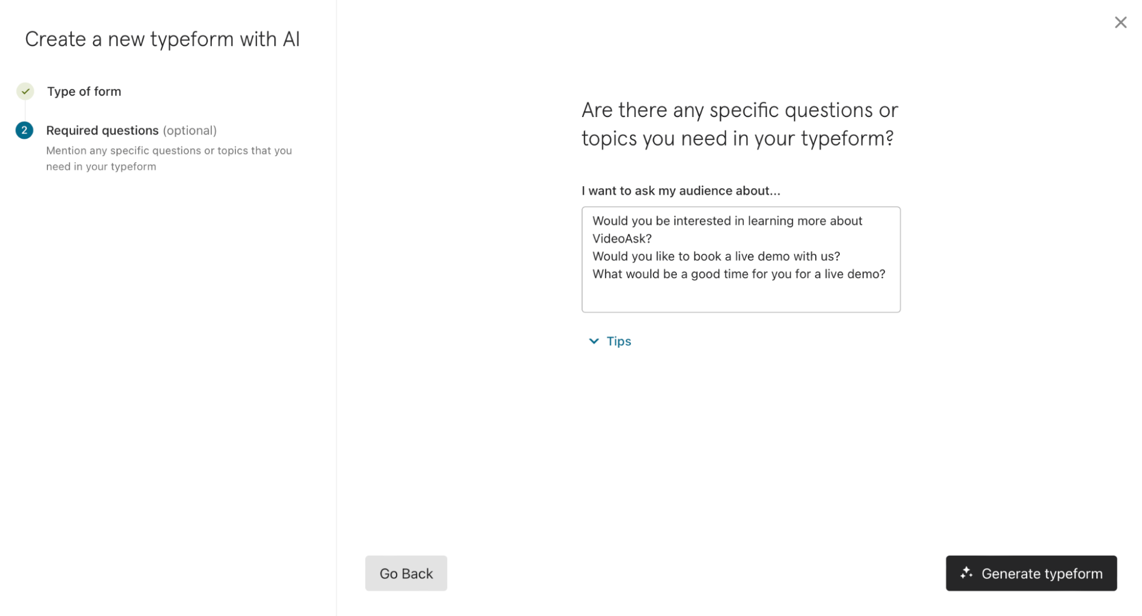Click the 'I want to ask my audience' label
Image resolution: width=1142 pixels, height=616 pixels.
coord(680,191)
